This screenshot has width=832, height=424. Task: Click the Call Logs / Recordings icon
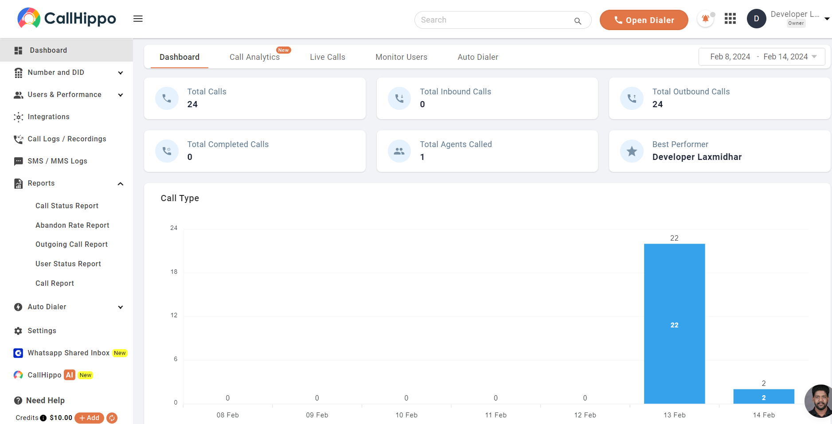pyautogui.click(x=18, y=139)
